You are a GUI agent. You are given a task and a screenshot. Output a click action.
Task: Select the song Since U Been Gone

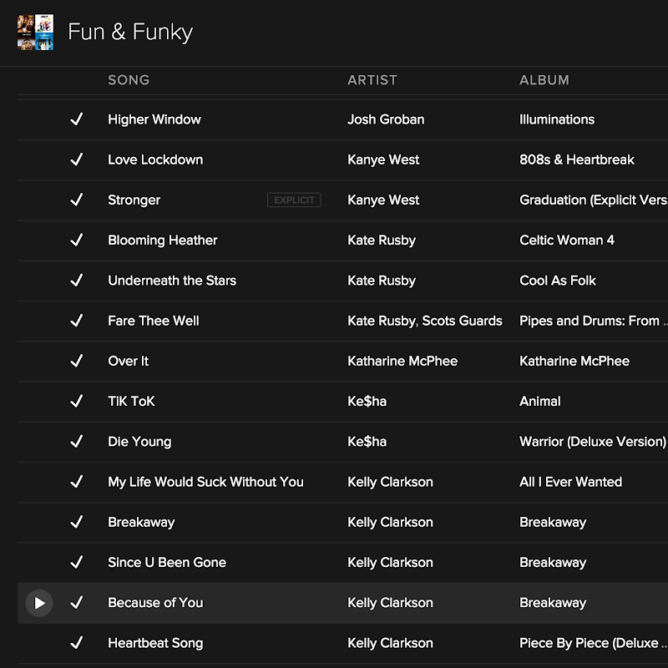167,562
